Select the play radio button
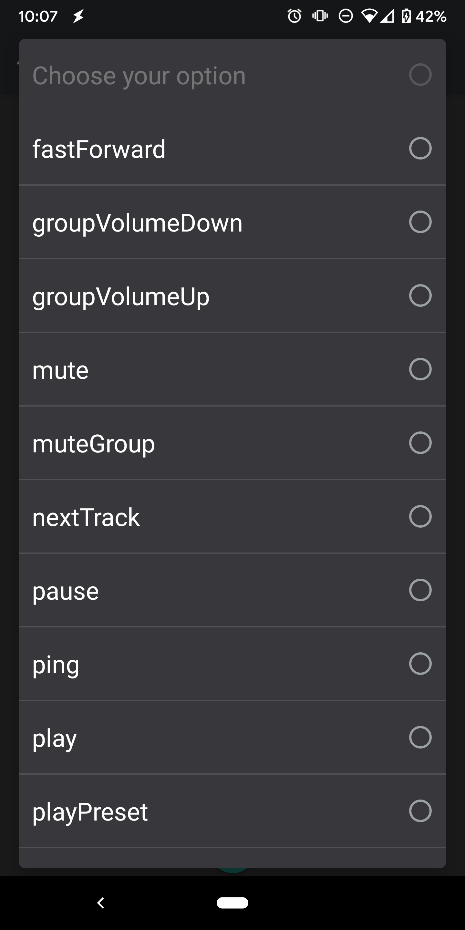The image size is (465, 930). pyautogui.click(x=420, y=737)
